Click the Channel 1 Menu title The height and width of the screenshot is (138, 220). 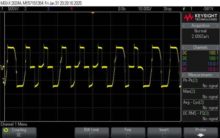(14, 124)
